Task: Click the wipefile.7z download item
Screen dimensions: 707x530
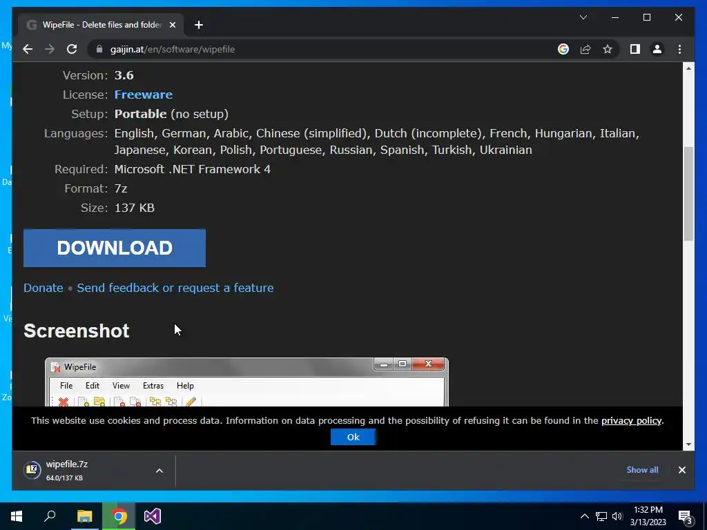Action: click(86, 471)
